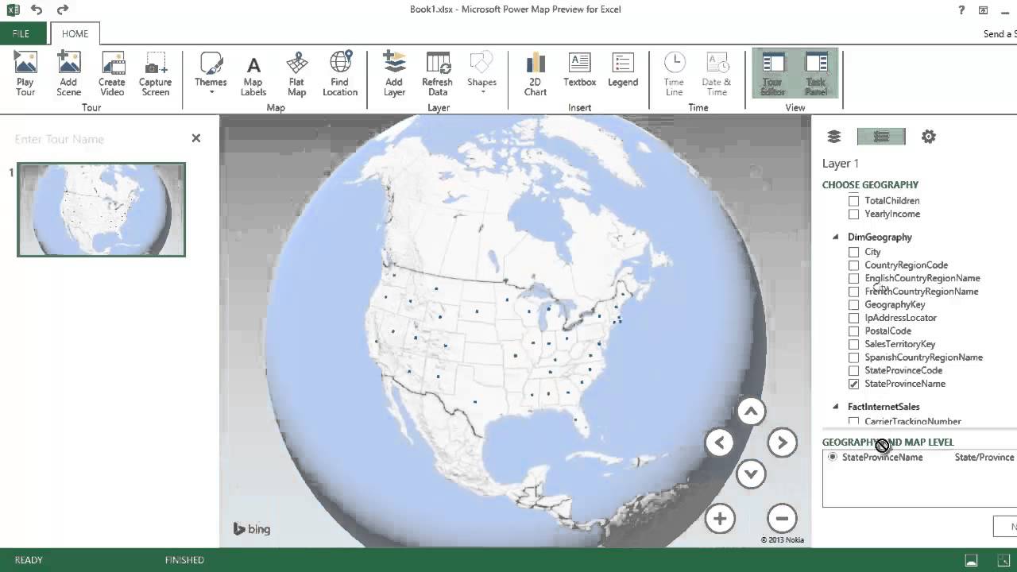This screenshot has height=572, width=1017.
Task: Insert a 2D Chart
Action: (x=536, y=74)
